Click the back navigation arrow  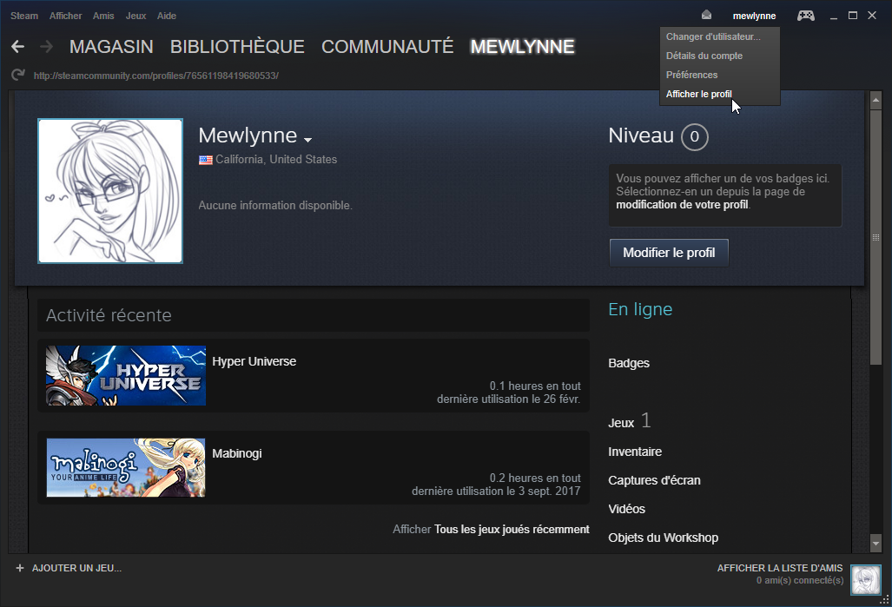point(17,46)
